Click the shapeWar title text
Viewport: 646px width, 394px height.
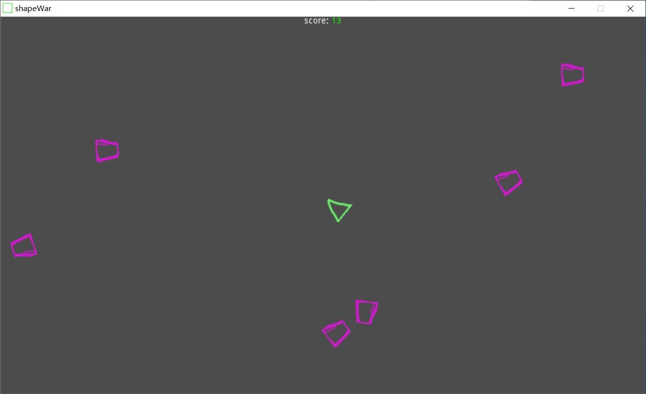(33, 9)
